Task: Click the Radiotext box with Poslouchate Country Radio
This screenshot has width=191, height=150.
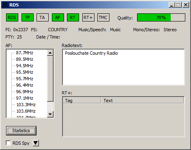Action: pyautogui.click(x=123, y=67)
